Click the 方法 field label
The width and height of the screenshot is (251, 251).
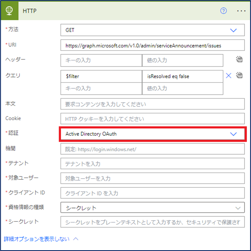13,29
